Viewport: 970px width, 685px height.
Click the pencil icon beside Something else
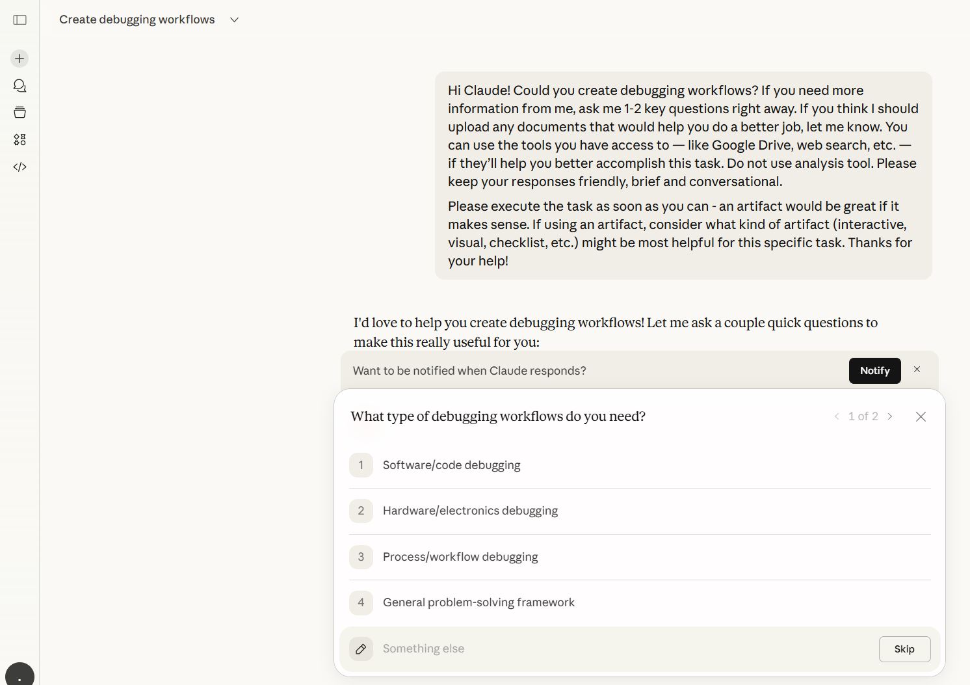tap(361, 649)
